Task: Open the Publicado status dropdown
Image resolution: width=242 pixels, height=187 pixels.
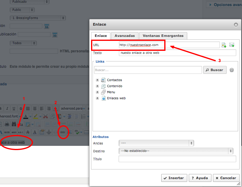Action: (29, 2)
